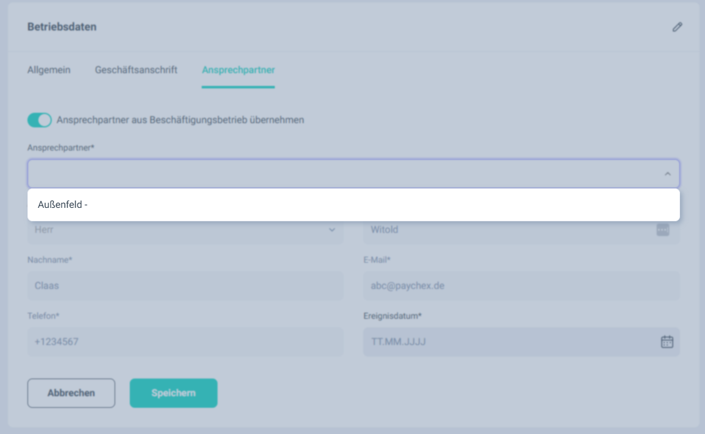Click into the Ansprechpartner combo box field

coord(341,174)
